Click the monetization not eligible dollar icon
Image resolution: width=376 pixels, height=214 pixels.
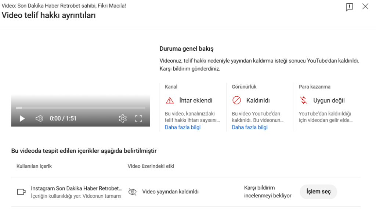click(x=304, y=100)
